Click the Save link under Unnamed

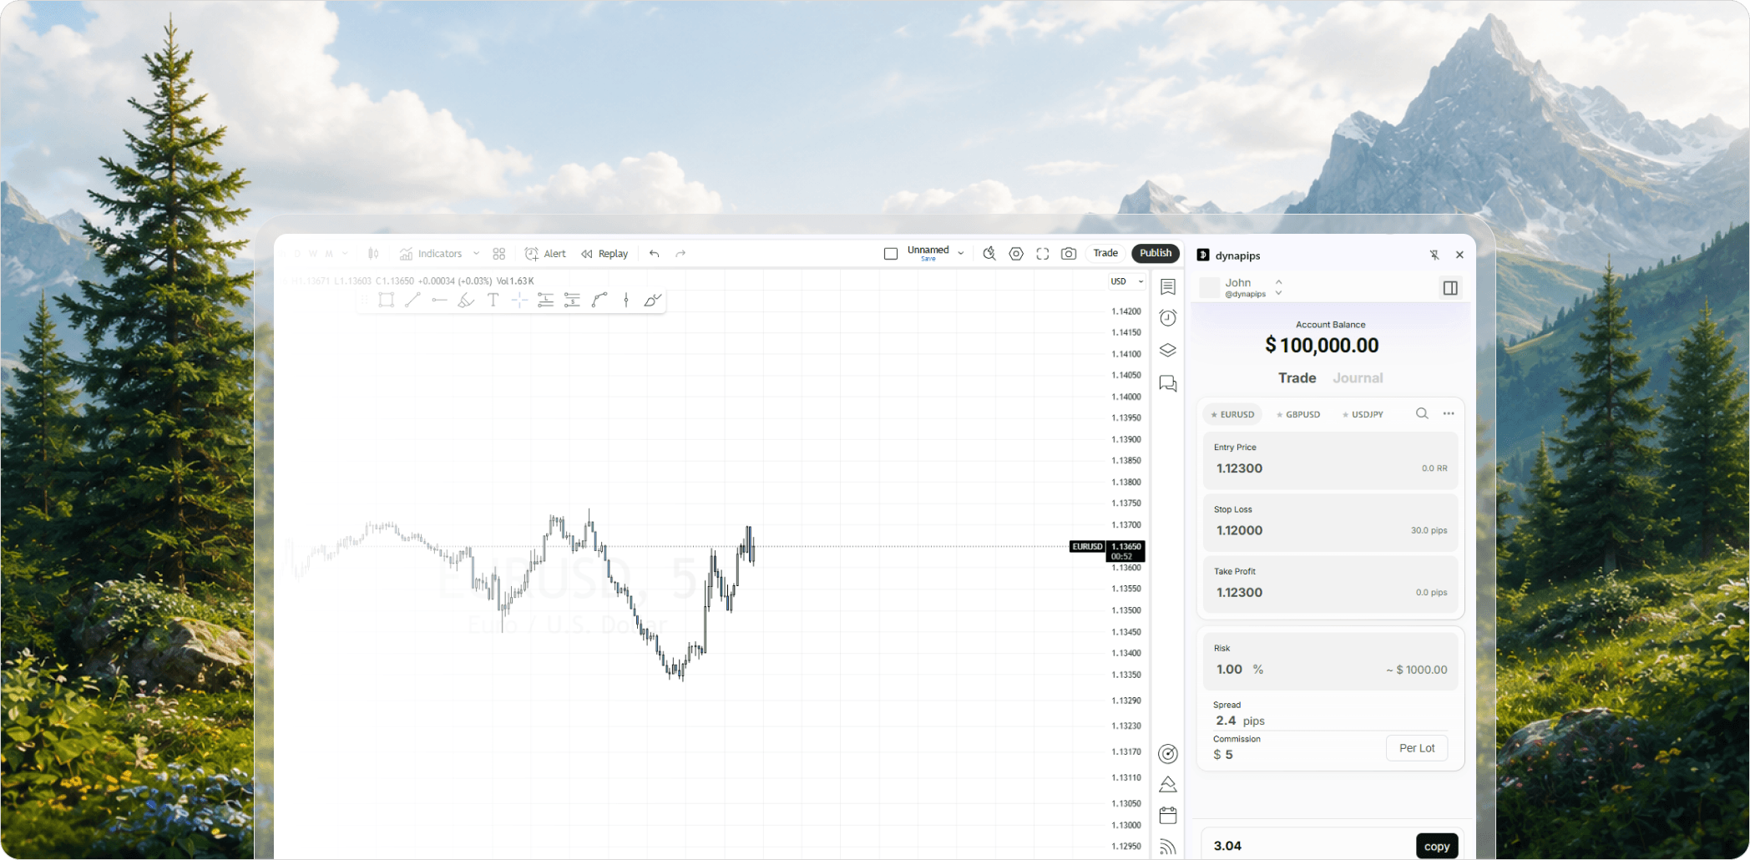coord(928,260)
